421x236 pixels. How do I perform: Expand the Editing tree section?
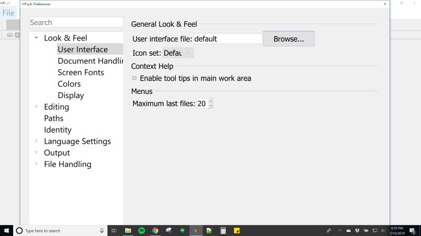pos(36,106)
